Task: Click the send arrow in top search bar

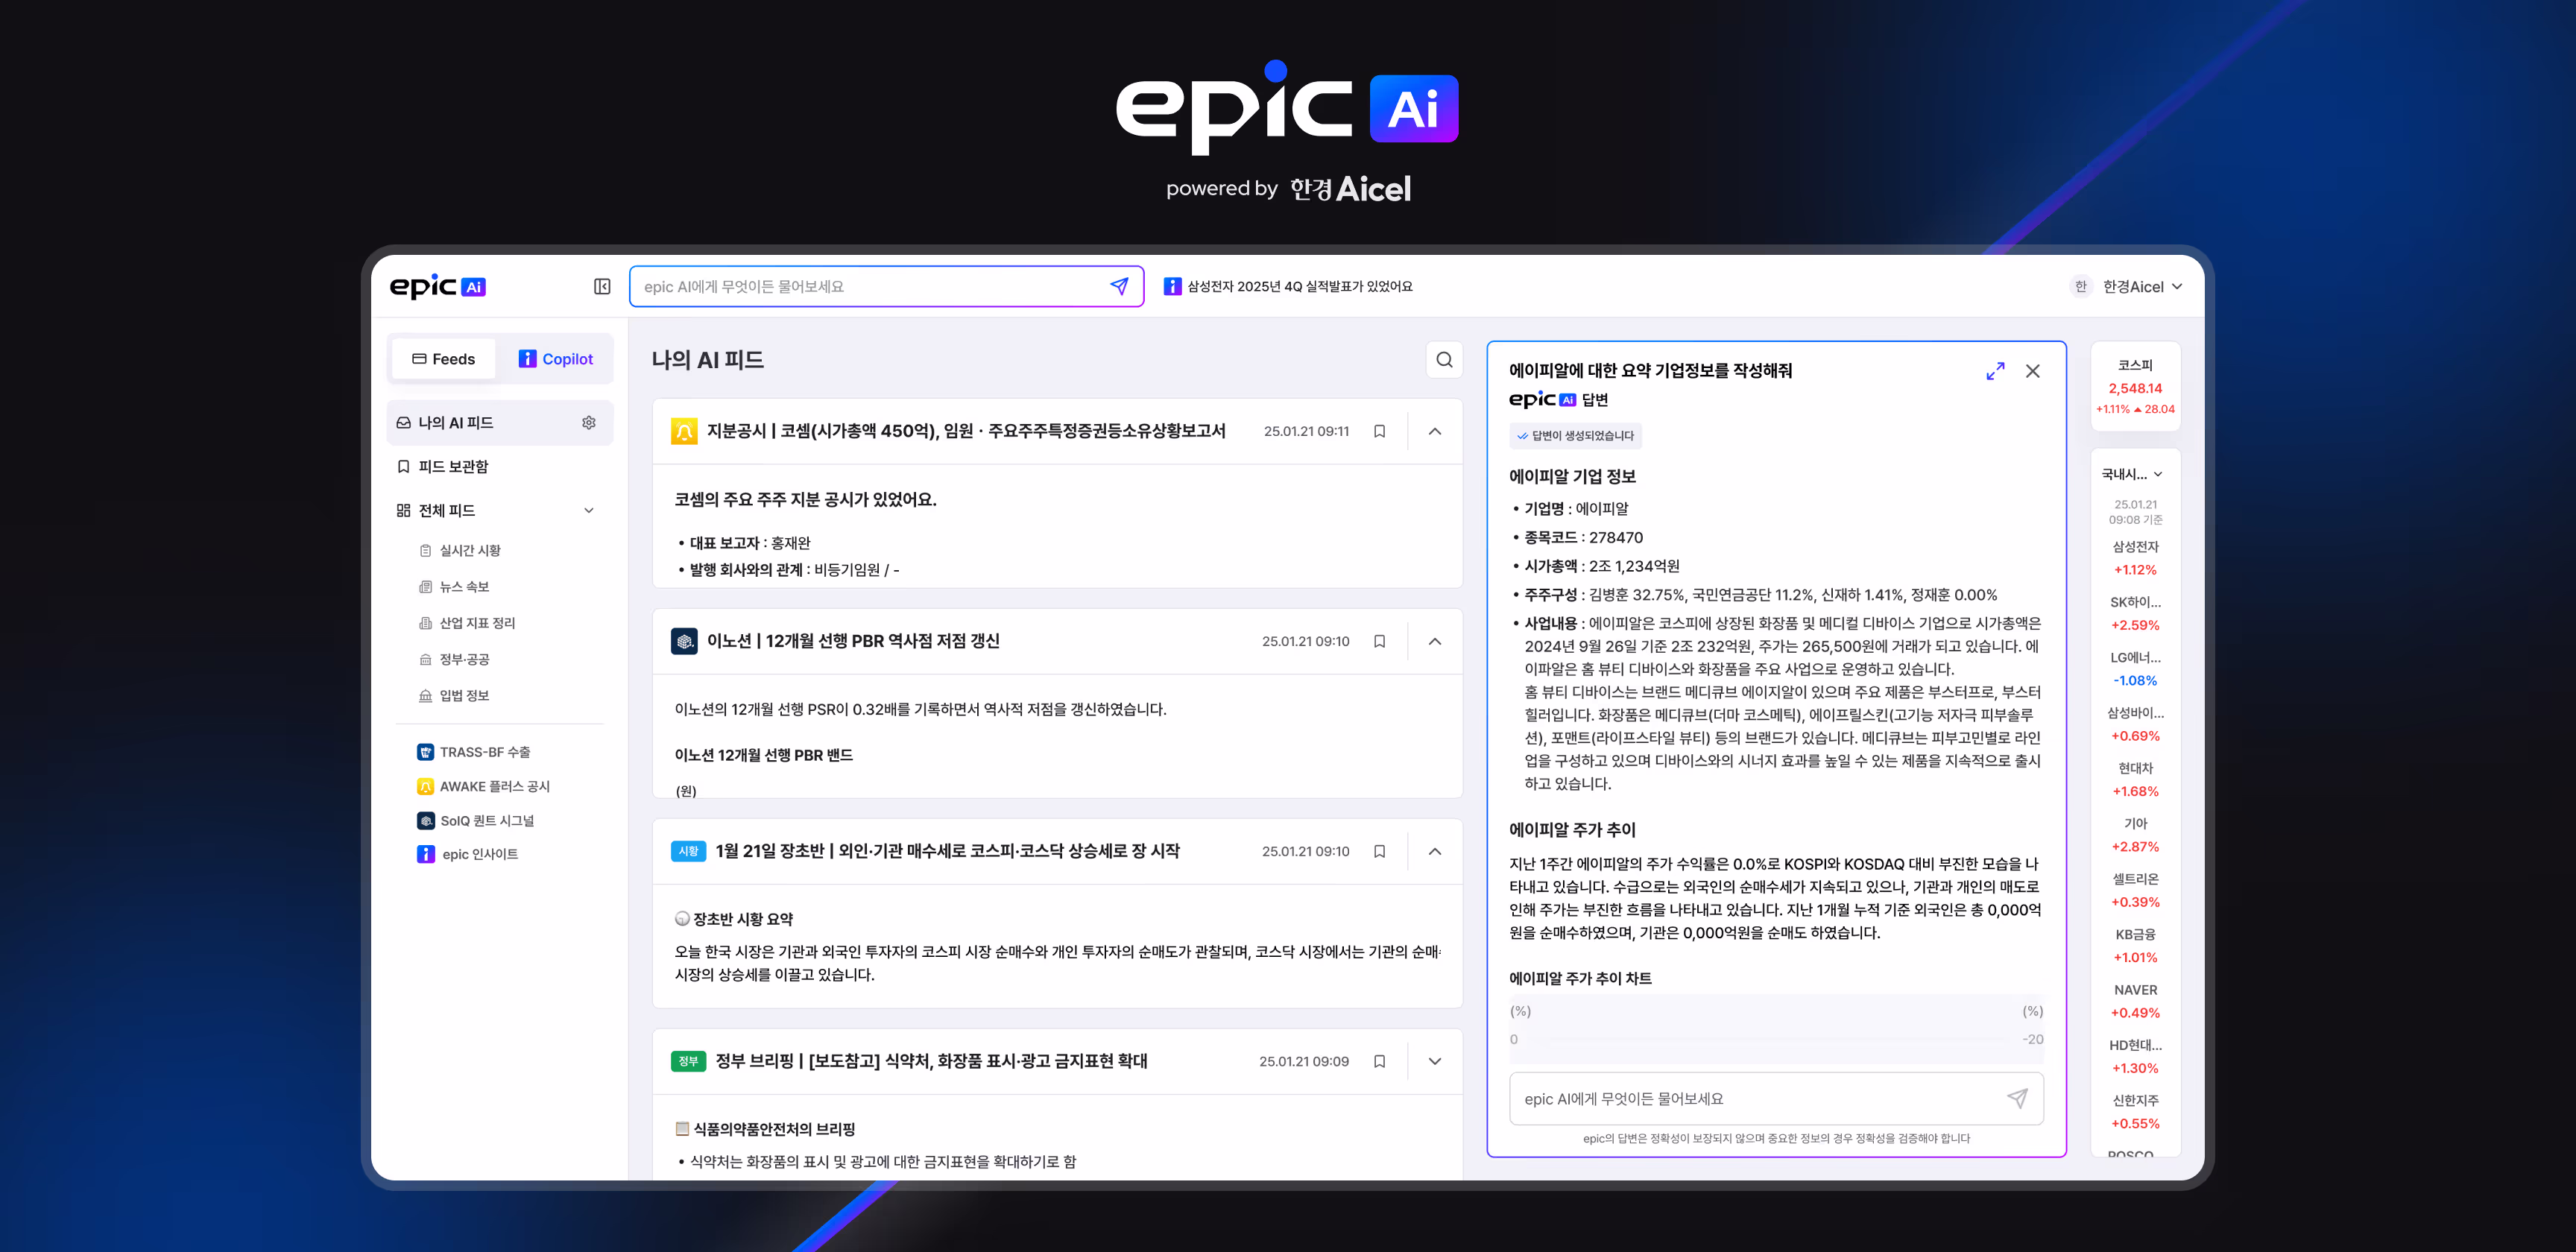Action: click(x=1119, y=287)
